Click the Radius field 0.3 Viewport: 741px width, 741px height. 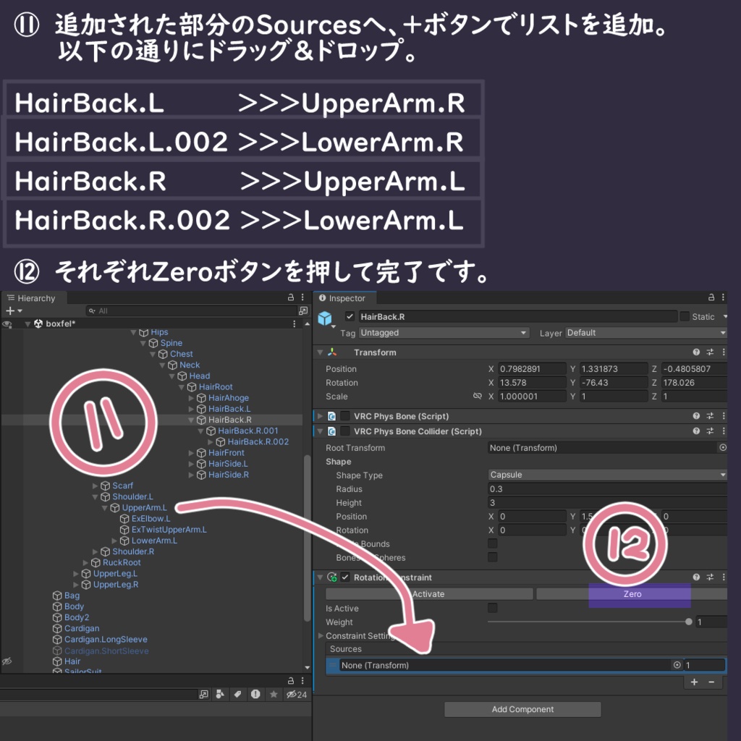coord(607,489)
